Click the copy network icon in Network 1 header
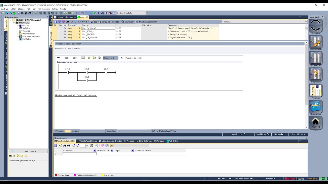This screenshot has width=328, height=184. (94, 58)
